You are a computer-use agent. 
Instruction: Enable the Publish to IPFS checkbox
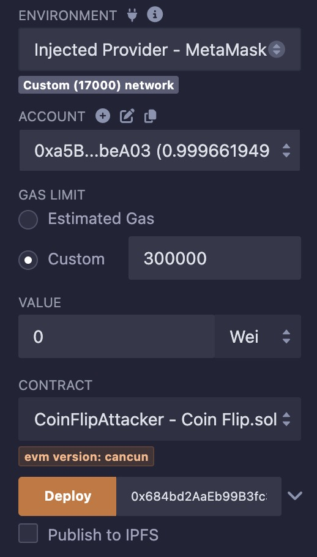point(28,533)
